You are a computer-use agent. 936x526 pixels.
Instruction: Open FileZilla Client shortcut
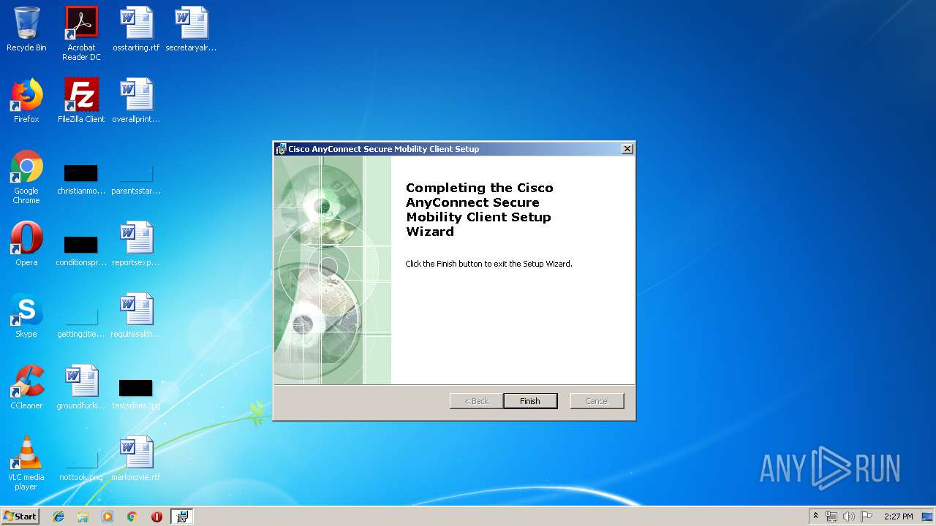(81, 101)
